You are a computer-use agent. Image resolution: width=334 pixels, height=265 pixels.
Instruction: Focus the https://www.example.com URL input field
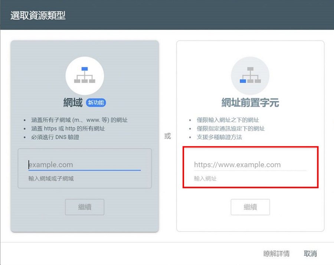(250, 165)
